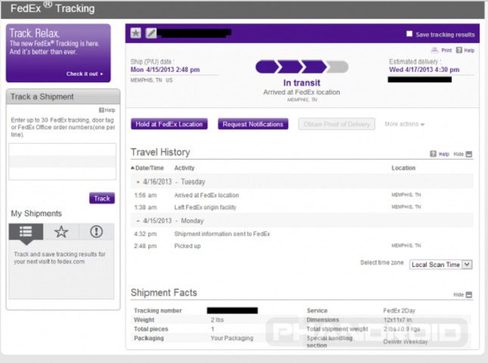Click the printer icon next to Print
488x363 pixels.
pos(434,50)
